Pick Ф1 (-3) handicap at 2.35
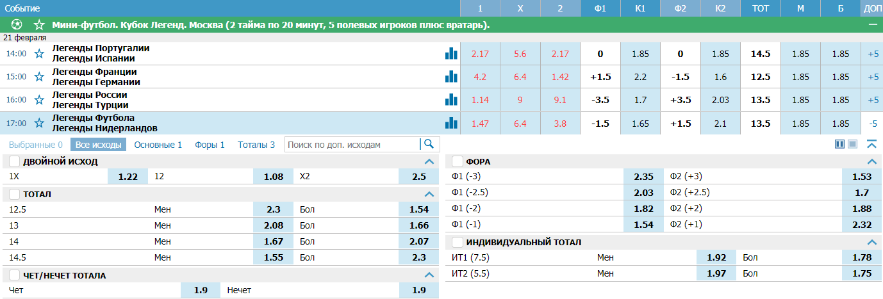 point(644,177)
